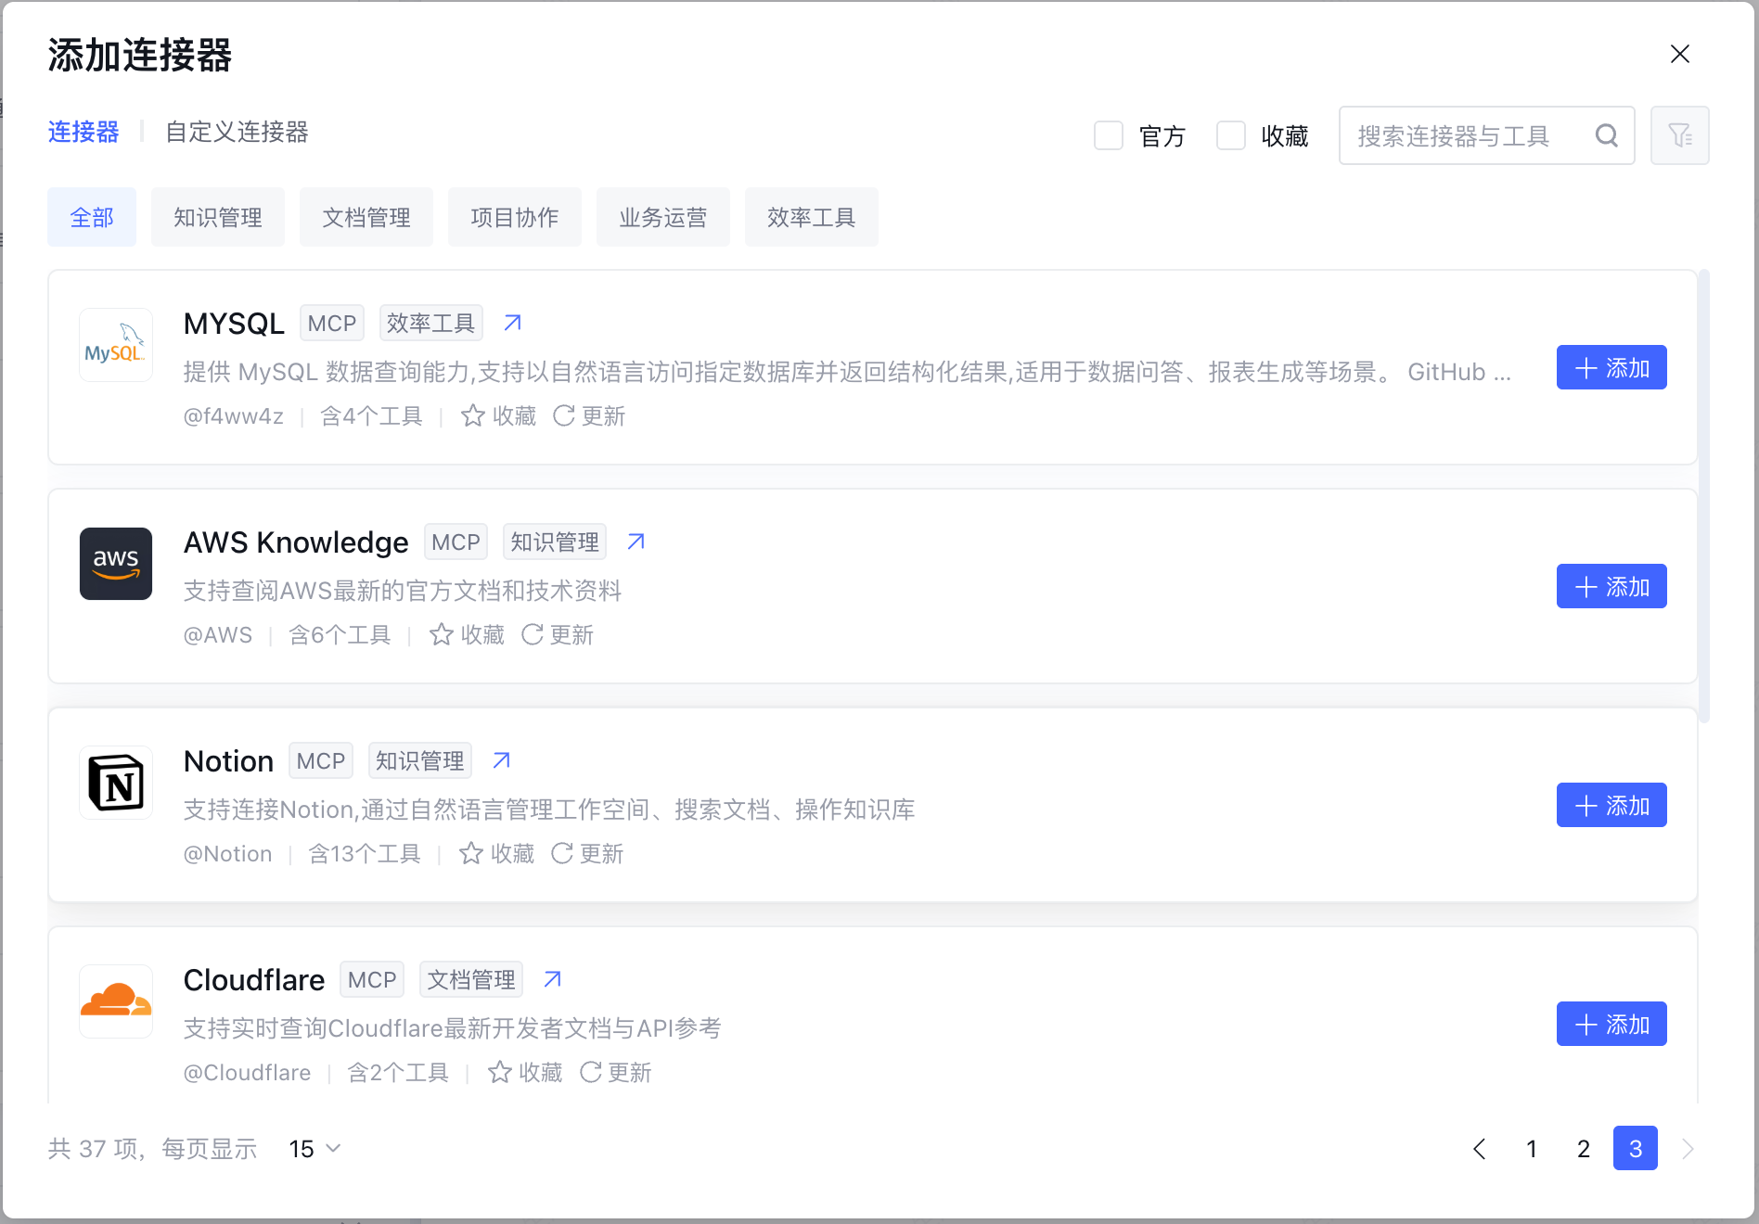Click the 效率工具 tag on MYSQL
Screen dimensions: 1759x1224
pos(431,323)
